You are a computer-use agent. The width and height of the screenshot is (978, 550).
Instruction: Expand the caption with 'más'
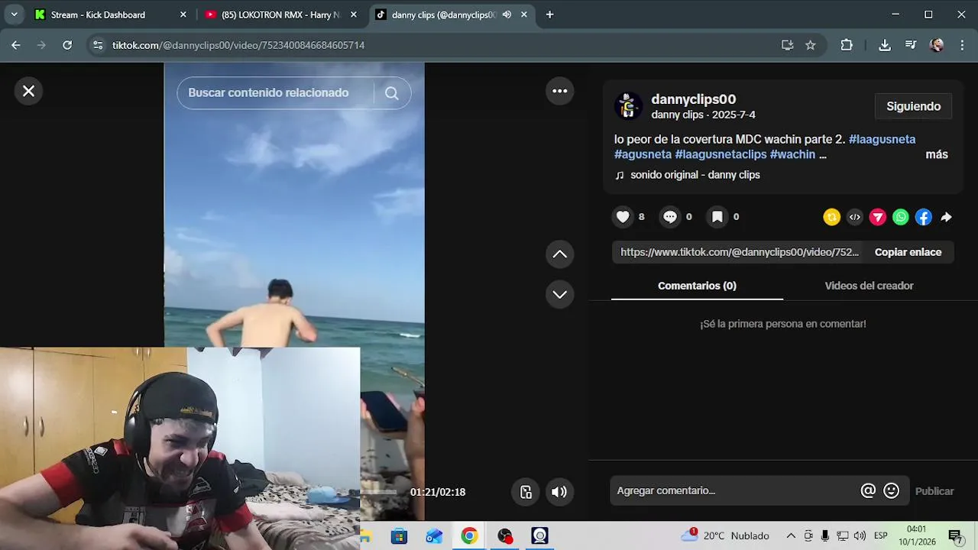click(x=937, y=154)
